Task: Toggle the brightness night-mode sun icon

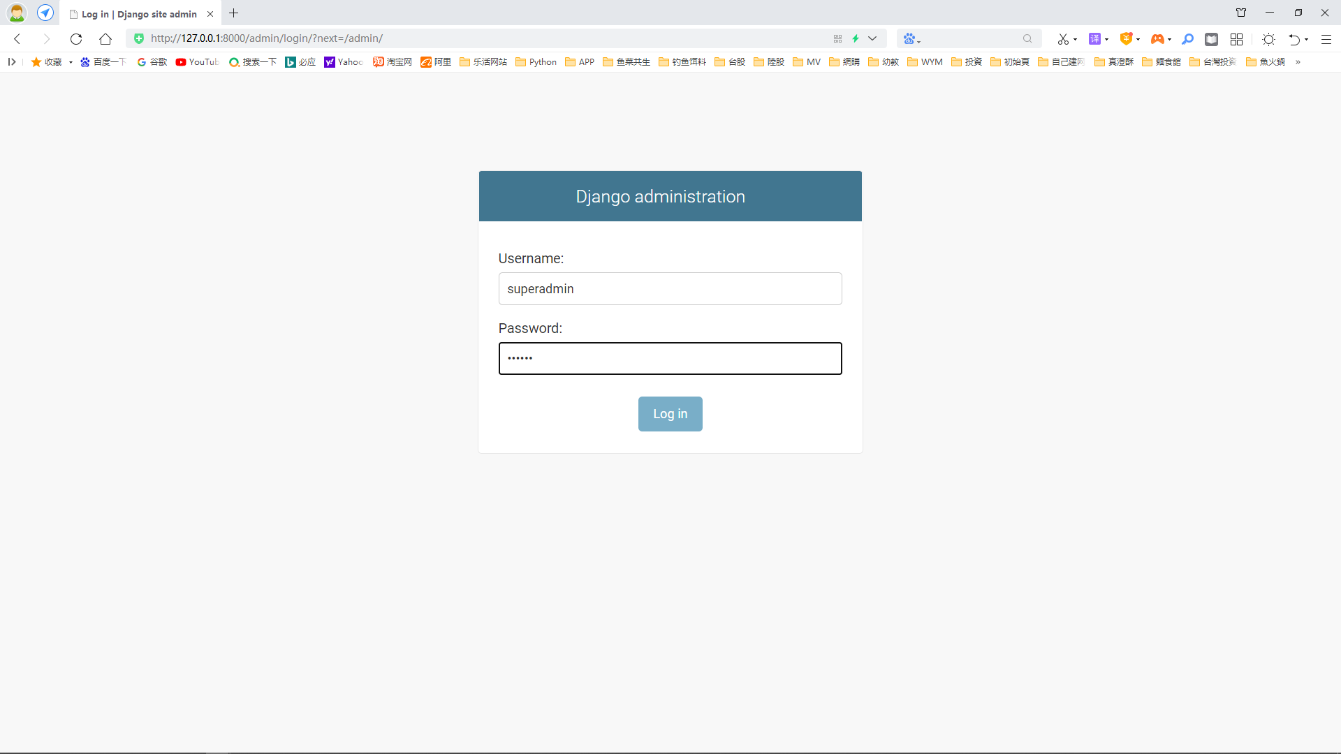Action: [1269, 39]
